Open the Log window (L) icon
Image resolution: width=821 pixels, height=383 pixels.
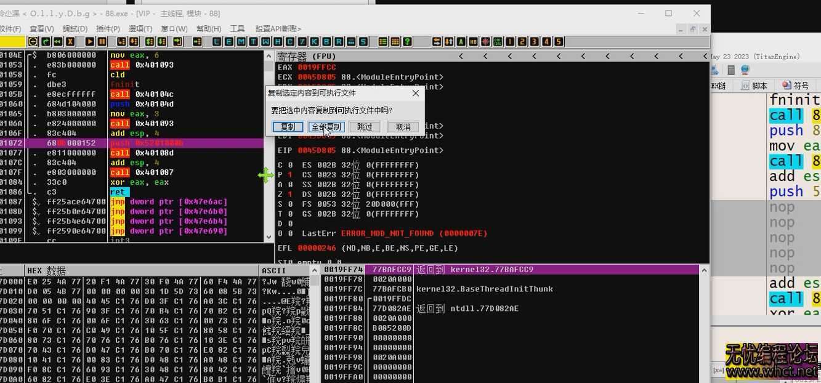click(x=217, y=42)
